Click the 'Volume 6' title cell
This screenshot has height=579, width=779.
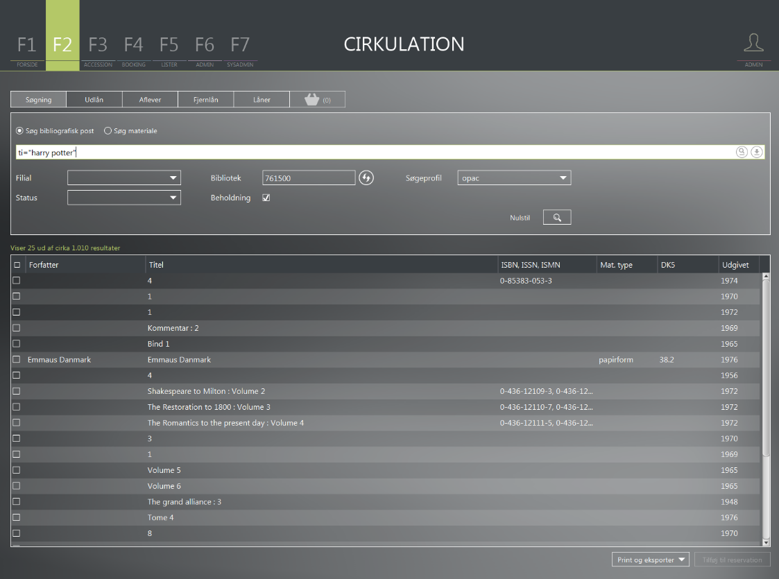pos(164,485)
